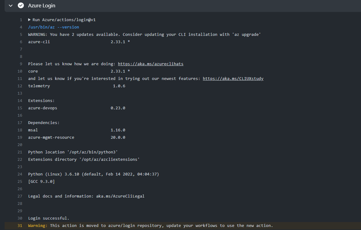Click the highlighted Warning line about azure/login repository
The image size is (361, 230).
[150, 225]
